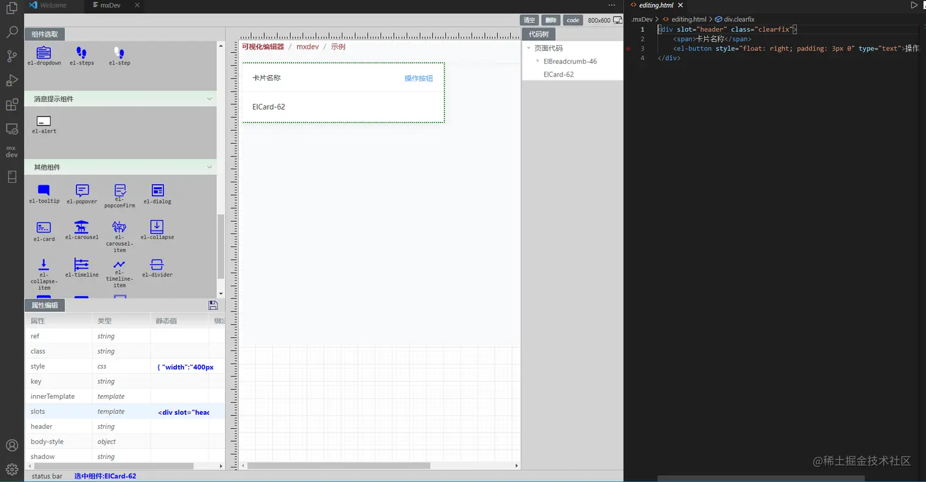
Task: Pick the el-alert component icon
Action: [x=44, y=121]
